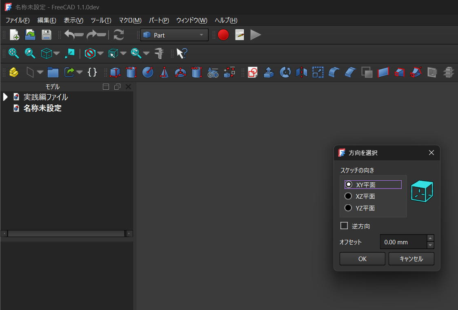
Task: Create a Part cube primitive
Action: coord(115,72)
